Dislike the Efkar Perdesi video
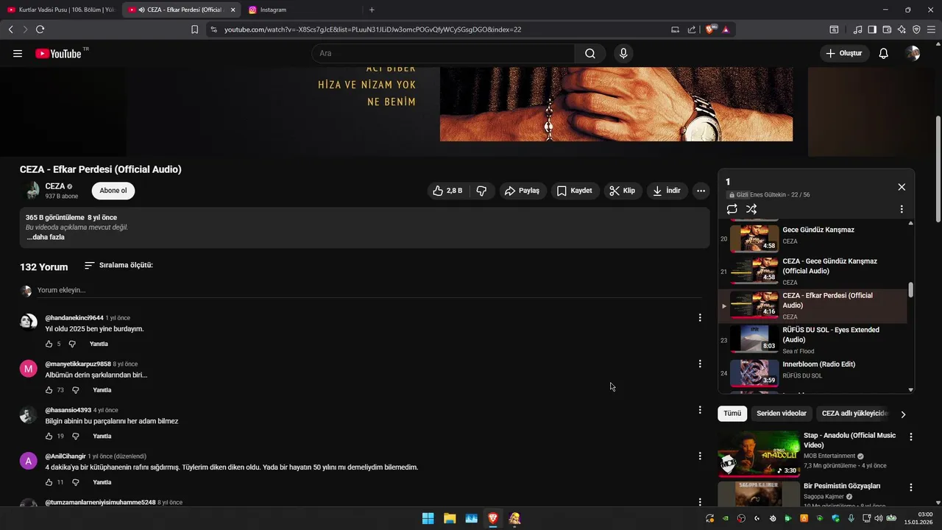Screen dimensions: 942x530 [481, 191]
